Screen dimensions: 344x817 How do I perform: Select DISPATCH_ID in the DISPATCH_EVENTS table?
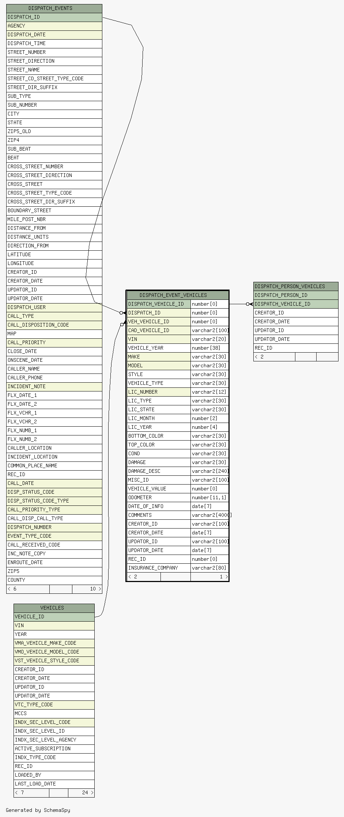[54, 17]
